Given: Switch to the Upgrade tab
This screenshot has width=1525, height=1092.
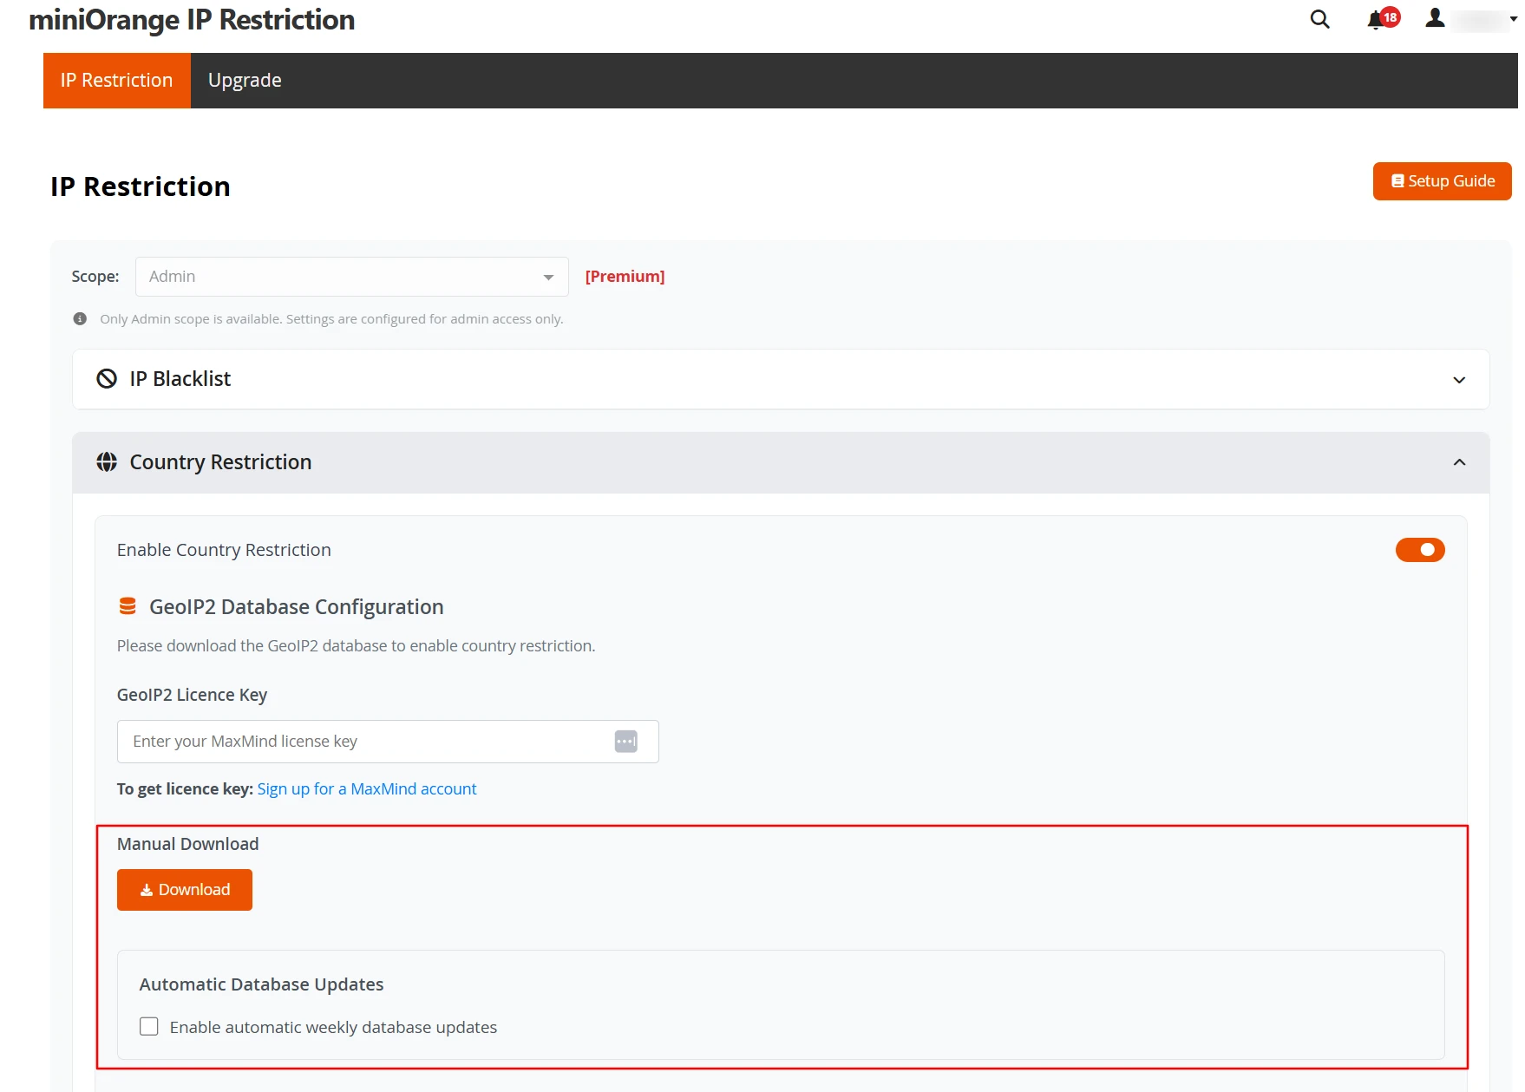Looking at the screenshot, I should [245, 81].
